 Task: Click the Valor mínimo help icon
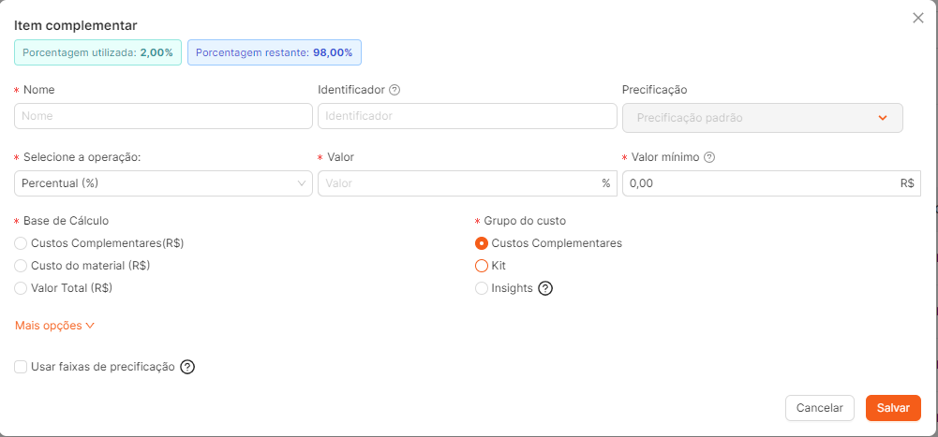pos(709,157)
